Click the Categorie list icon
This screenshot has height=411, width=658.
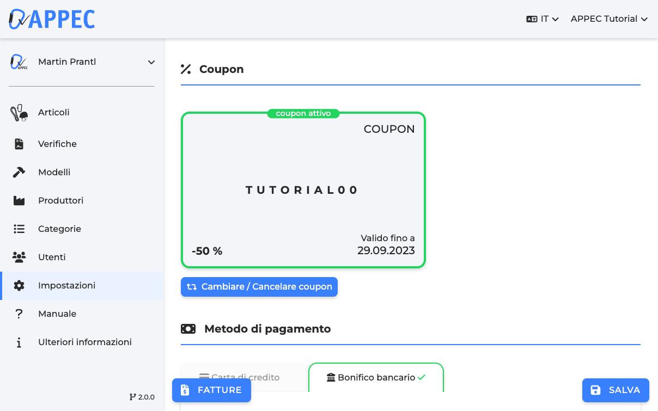tap(19, 229)
